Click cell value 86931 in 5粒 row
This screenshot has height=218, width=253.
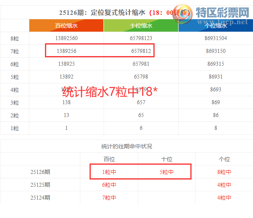216,77
